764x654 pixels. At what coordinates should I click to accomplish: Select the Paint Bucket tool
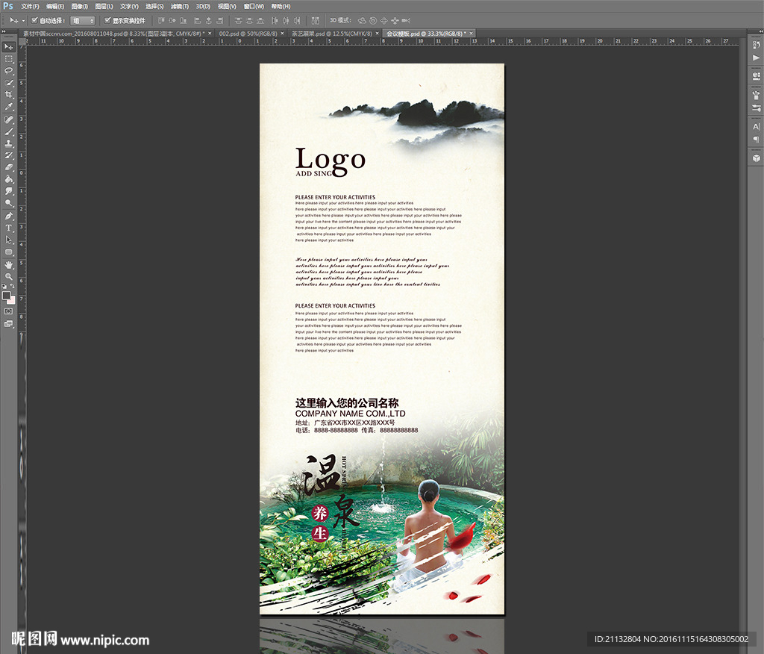pyautogui.click(x=9, y=179)
